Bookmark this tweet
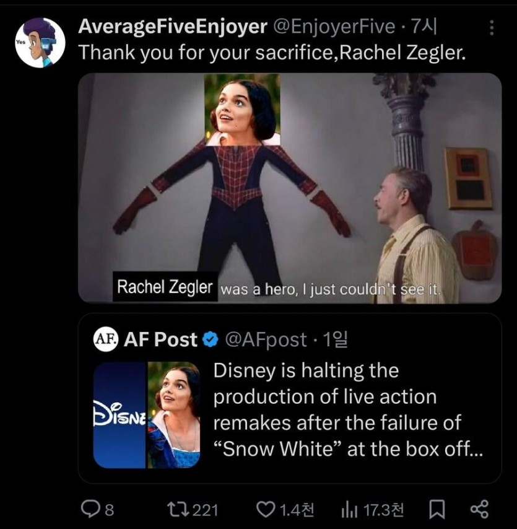This screenshot has width=517, height=529. coord(437,509)
